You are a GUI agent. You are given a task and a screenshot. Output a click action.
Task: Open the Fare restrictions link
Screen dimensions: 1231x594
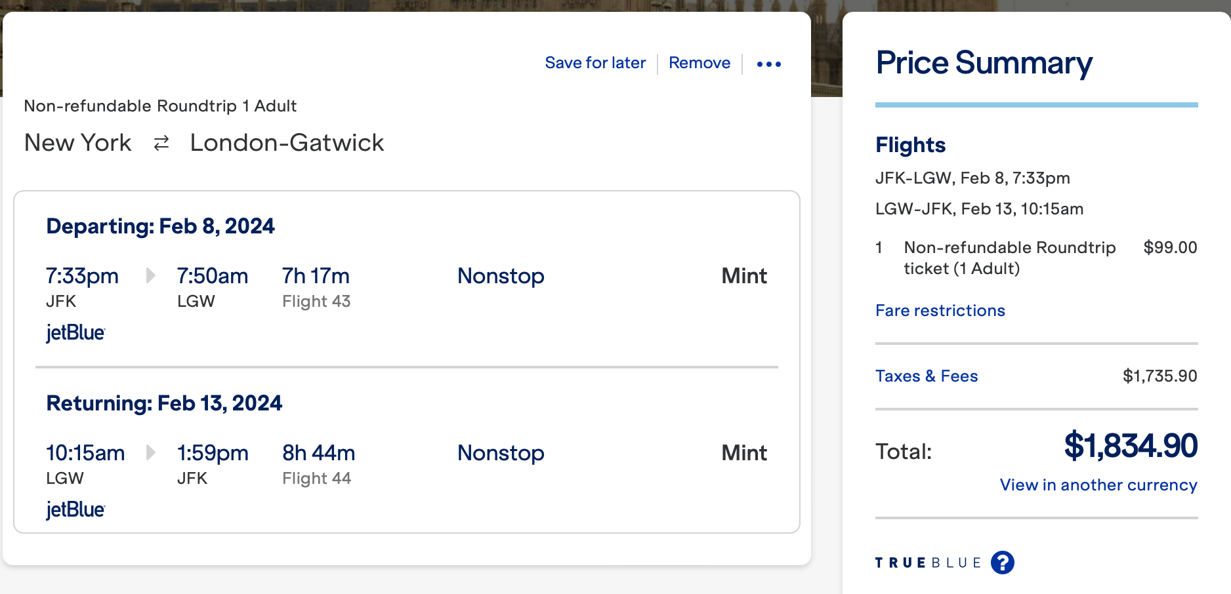940,311
